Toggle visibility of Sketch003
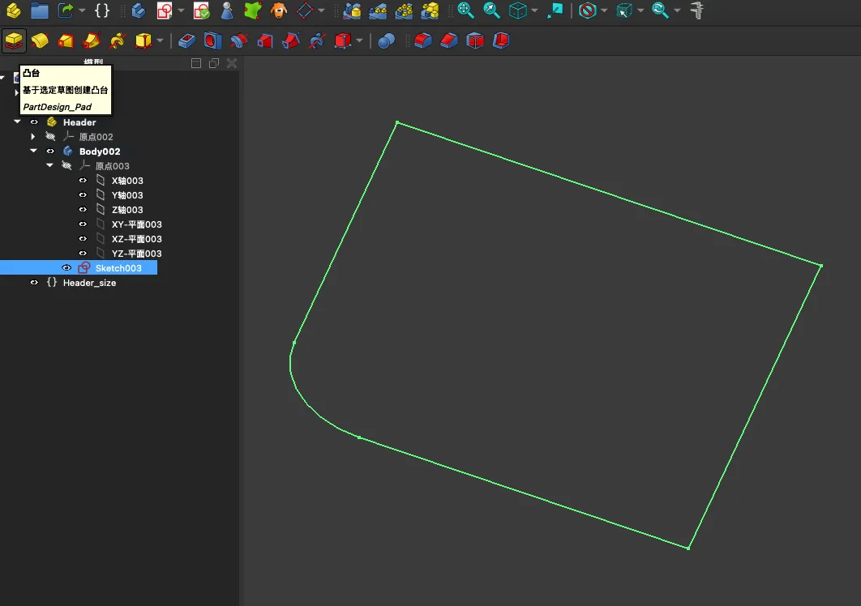Viewport: 861px width, 606px height. (x=67, y=268)
